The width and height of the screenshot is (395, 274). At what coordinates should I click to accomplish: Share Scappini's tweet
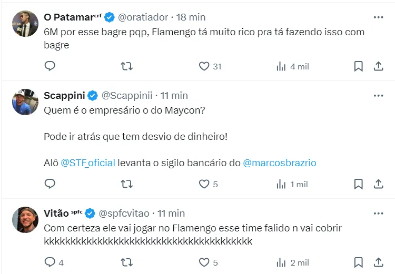[378, 184]
